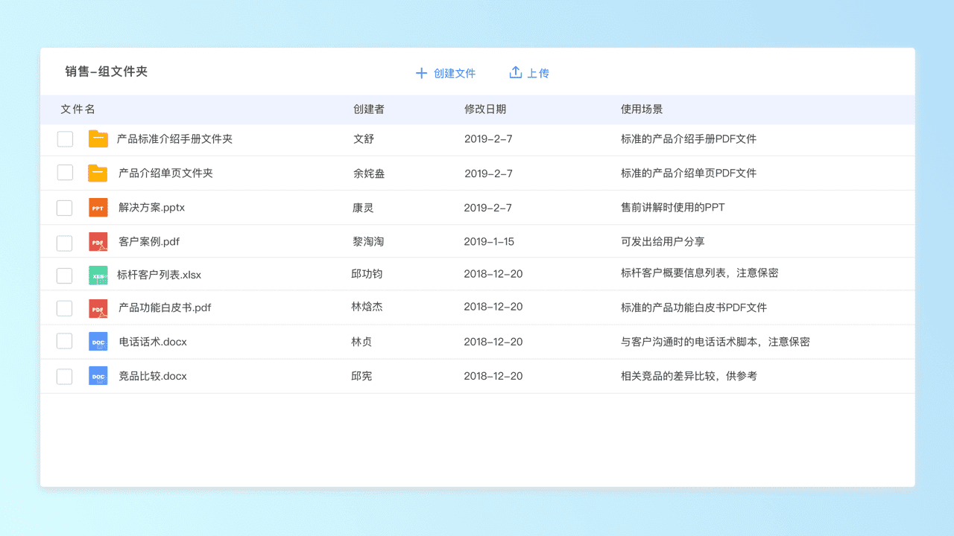Click the 创建文件 button
Image resolution: width=954 pixels, height=536 pixels.
point(446,73)
